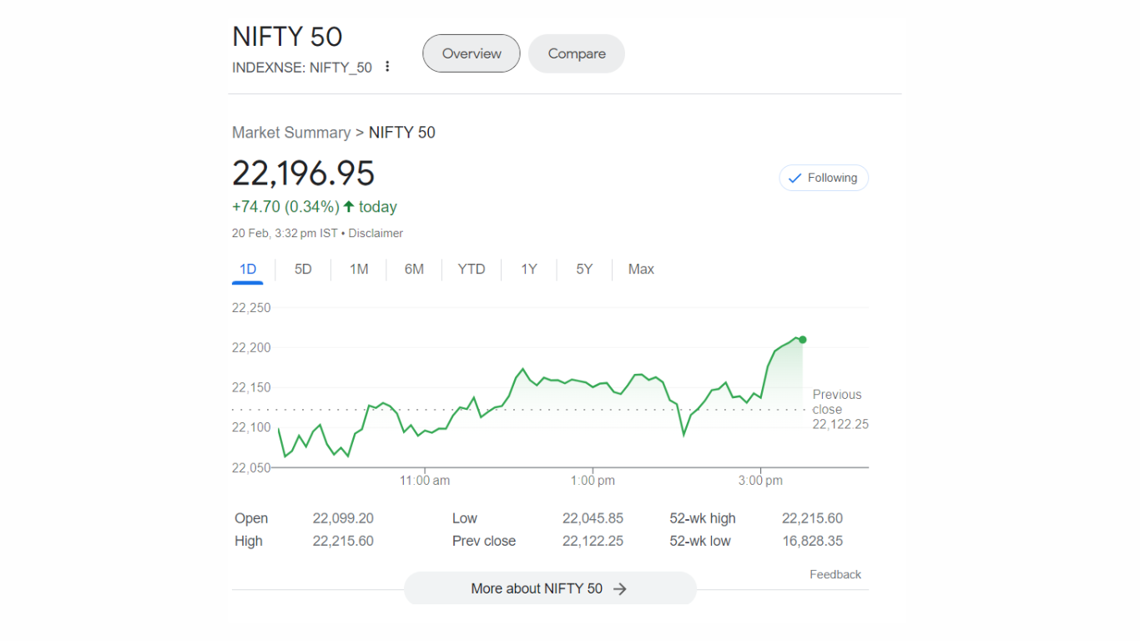Switch chart to 6M range
This screenshot has height=641, width=1140.
(x=414, y=269)
